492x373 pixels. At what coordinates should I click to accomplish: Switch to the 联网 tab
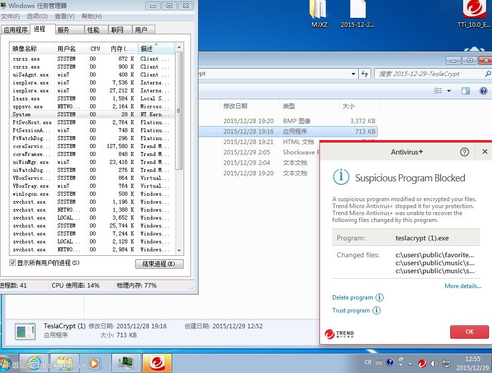(120, 30)
